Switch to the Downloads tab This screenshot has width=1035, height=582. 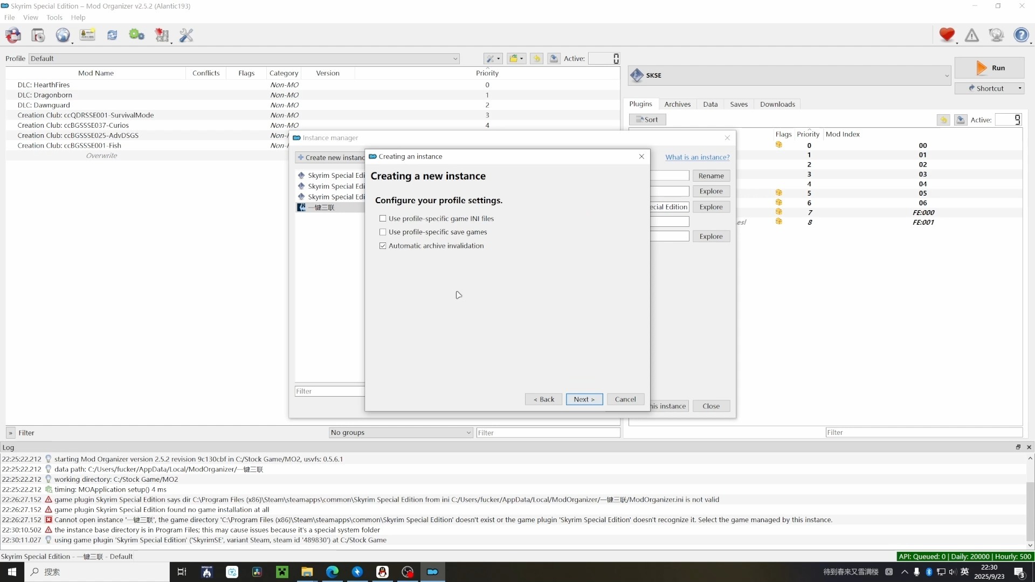click(777, 105)
